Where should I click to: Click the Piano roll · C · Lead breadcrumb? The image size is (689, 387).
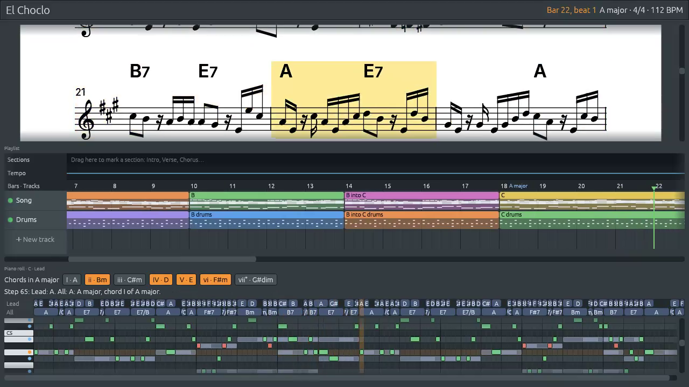pyautogui.click(x=24, y=268)
